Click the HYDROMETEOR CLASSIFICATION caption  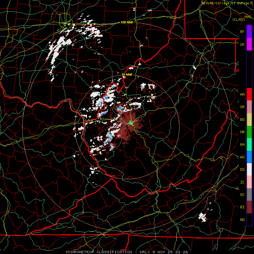(x=99, y=252)
